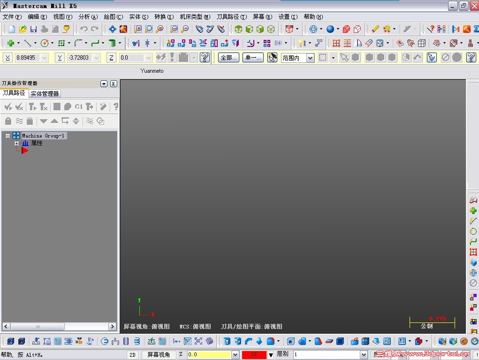Select the blue shaded sphere icon
The image size is (479, 360).
pyautogui.click(x=330, y=29)
